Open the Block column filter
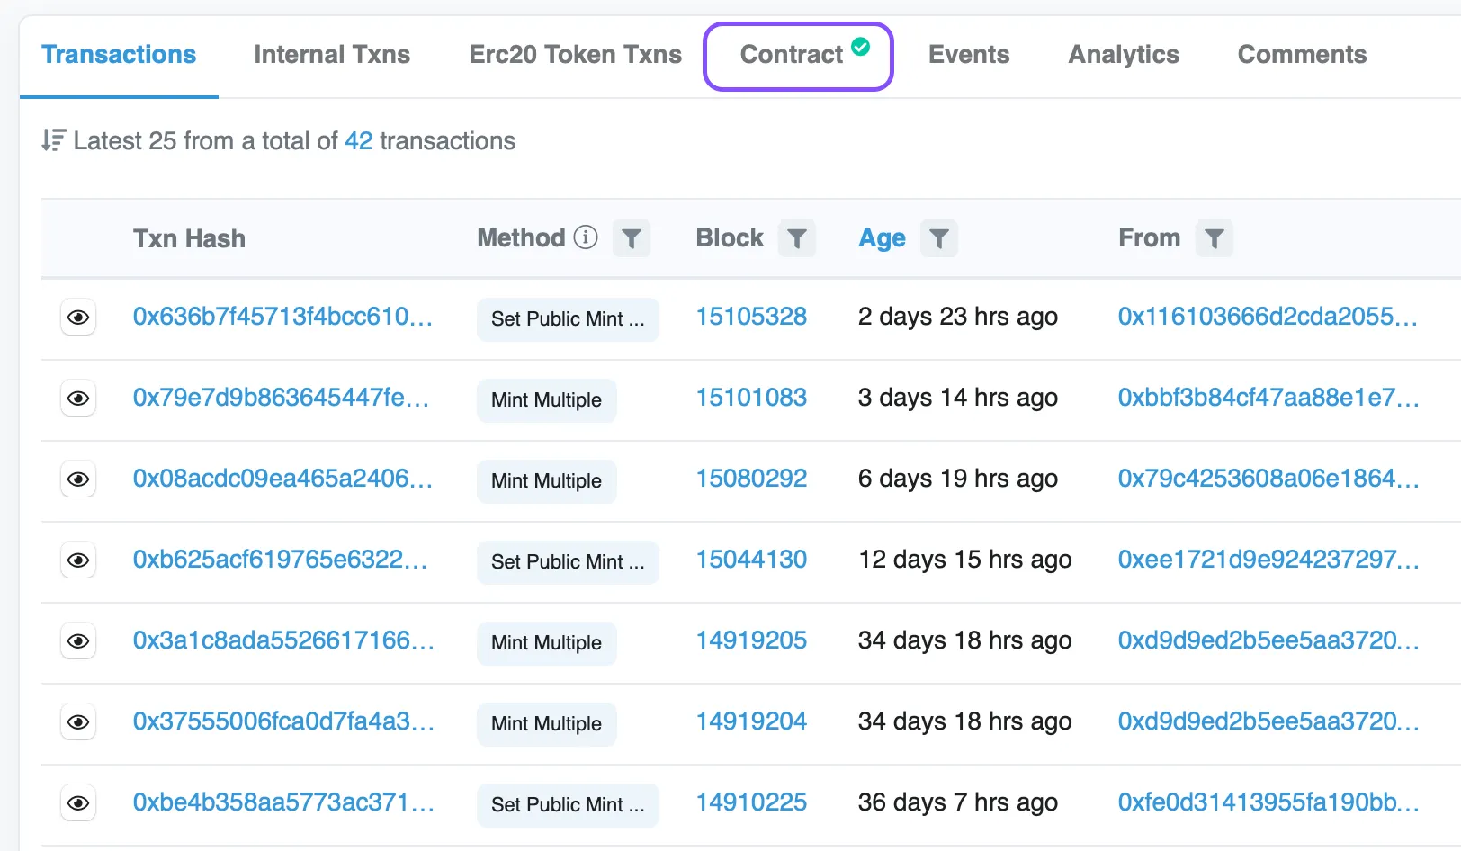This screenshot has width=1461, height=851. (x=797, y=238)
